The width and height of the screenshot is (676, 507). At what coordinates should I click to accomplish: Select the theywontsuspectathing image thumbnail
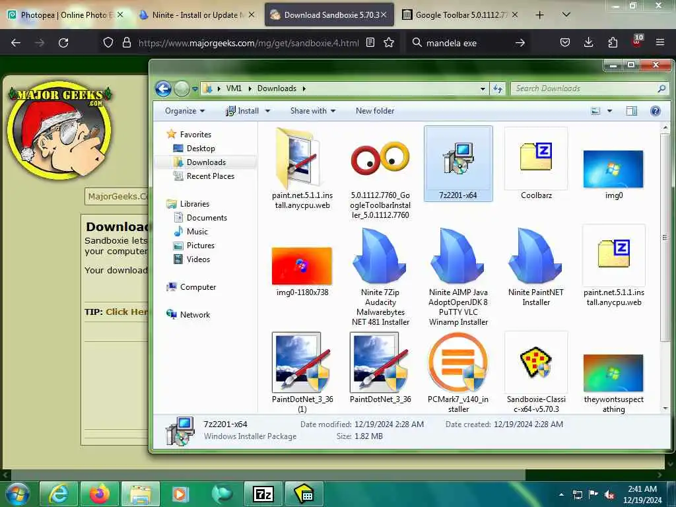[x=613, y=373]
